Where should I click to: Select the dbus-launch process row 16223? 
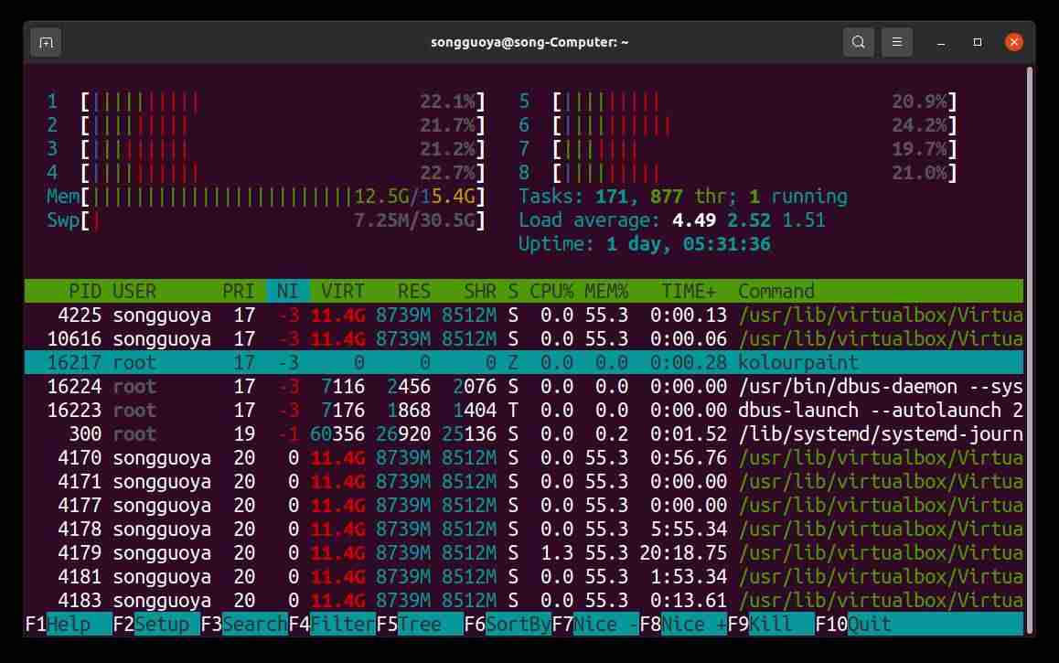point(524,411)
